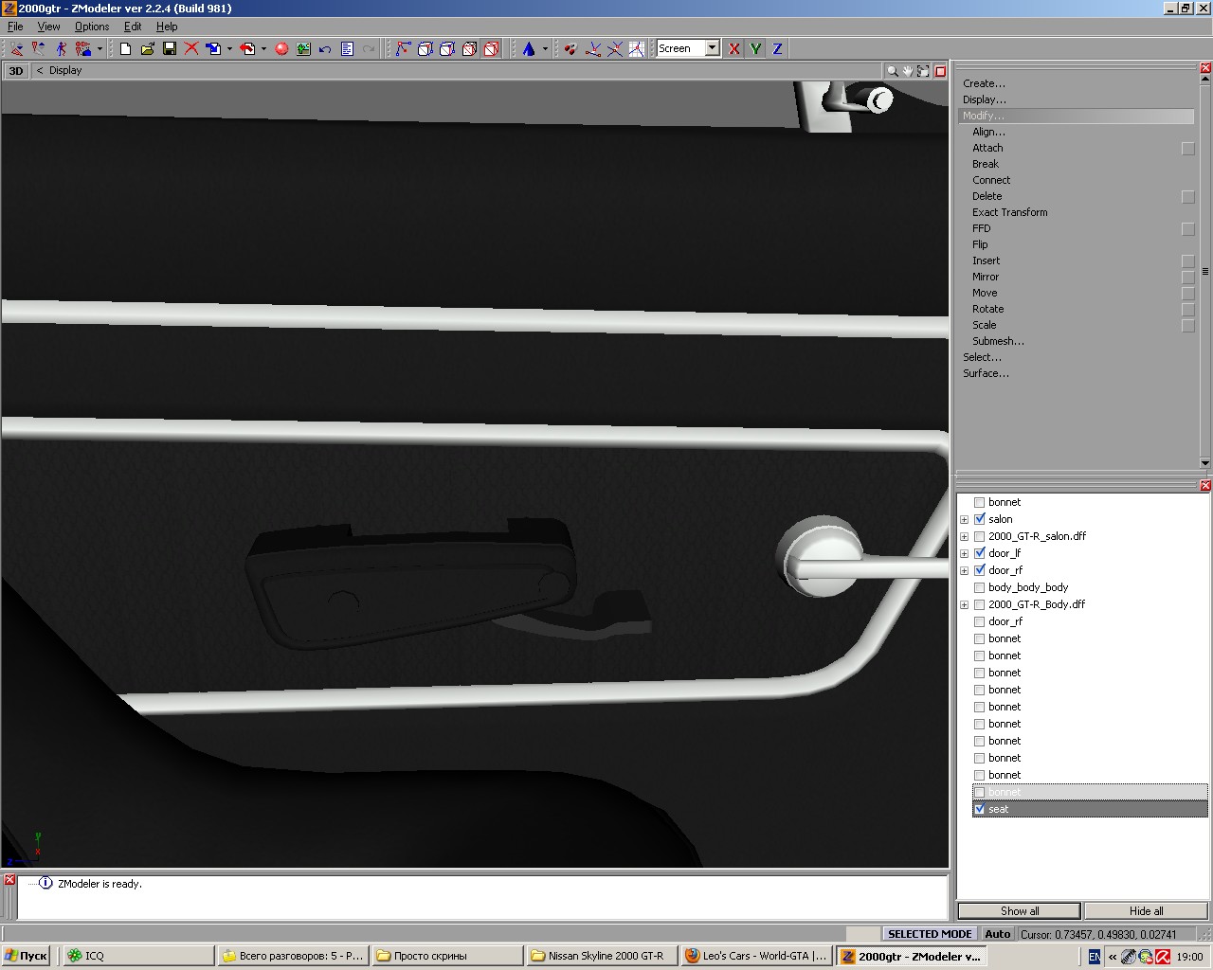1213x970 pixels.
Task: Click the fit-view icon in the viewport header
Action: [x=923, y=71]
